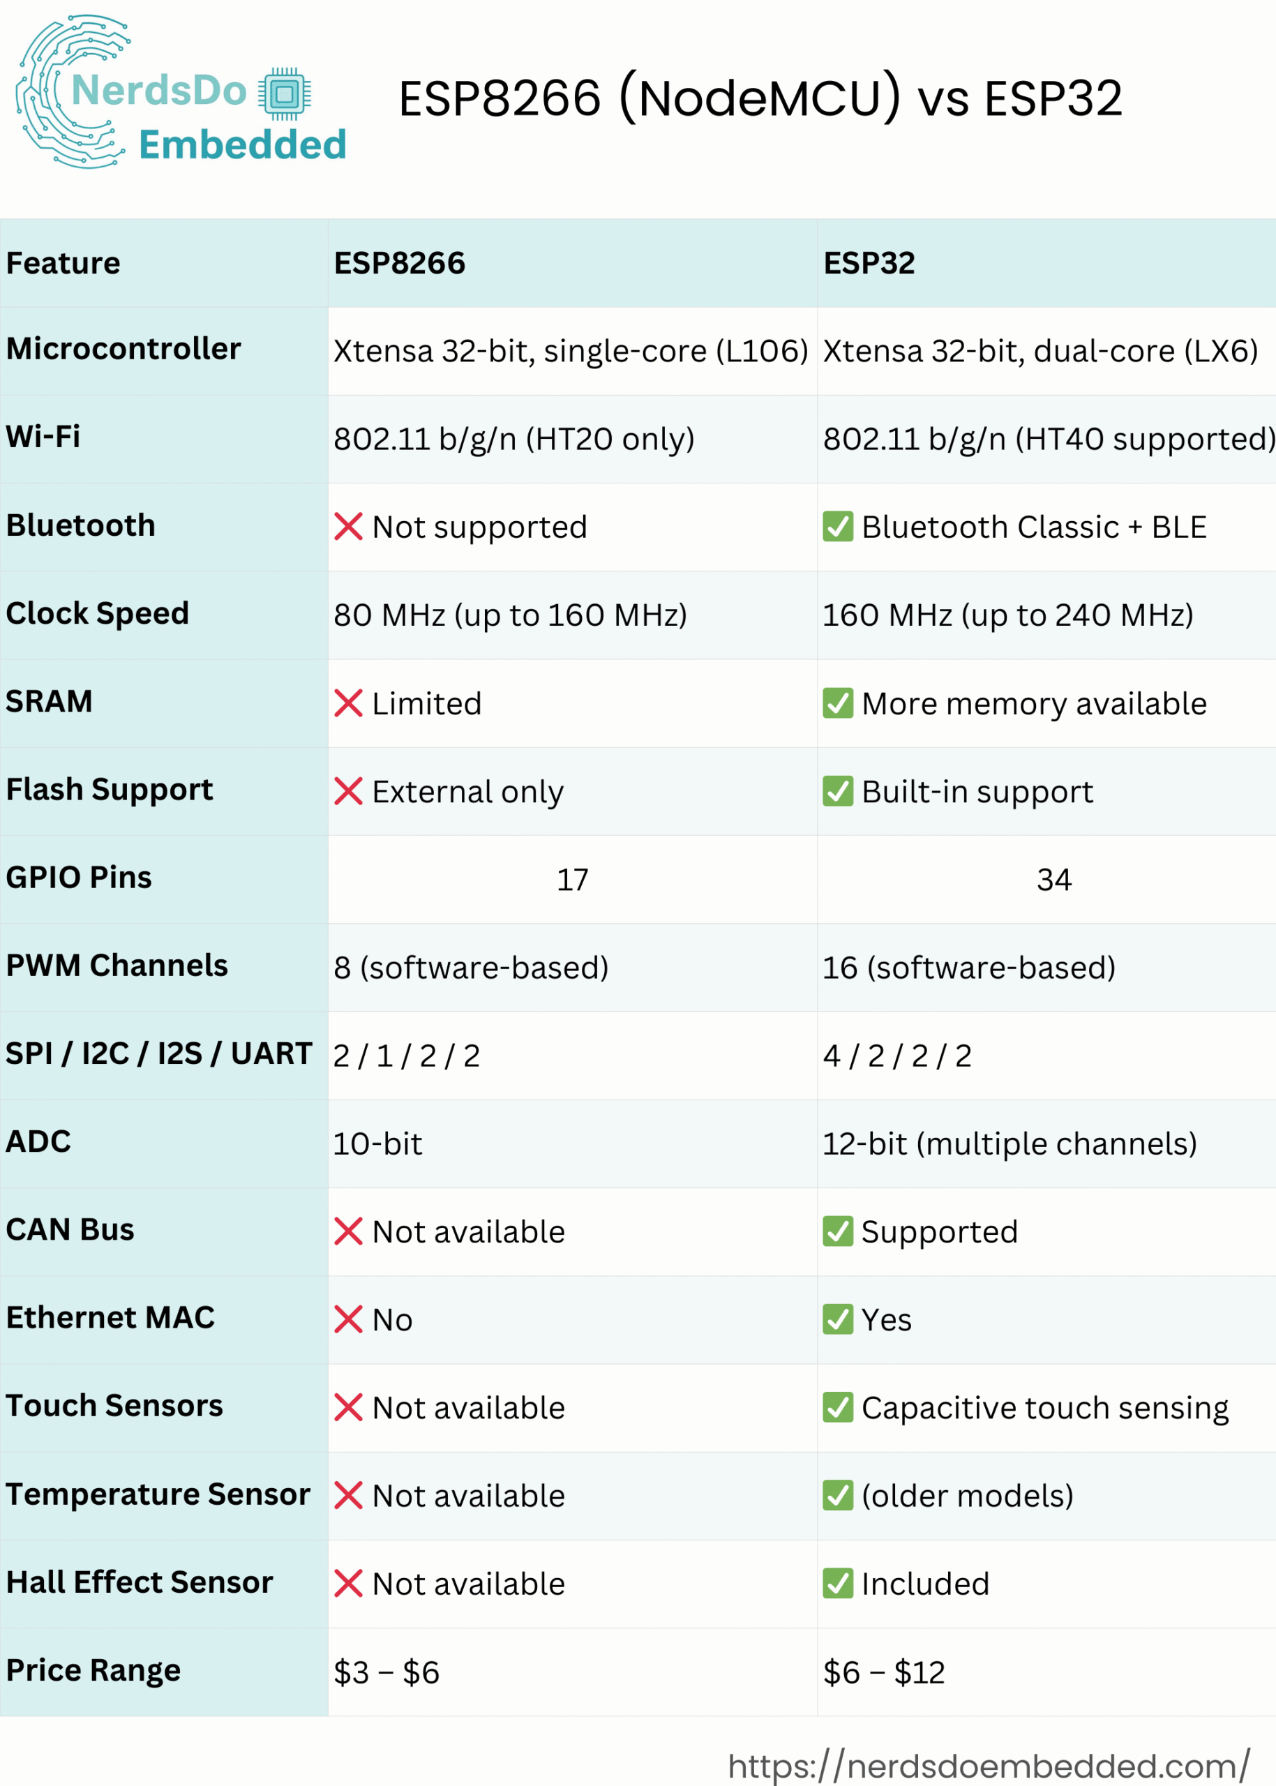Click red X beside Bluetooth Not supported

coord(348,527)
